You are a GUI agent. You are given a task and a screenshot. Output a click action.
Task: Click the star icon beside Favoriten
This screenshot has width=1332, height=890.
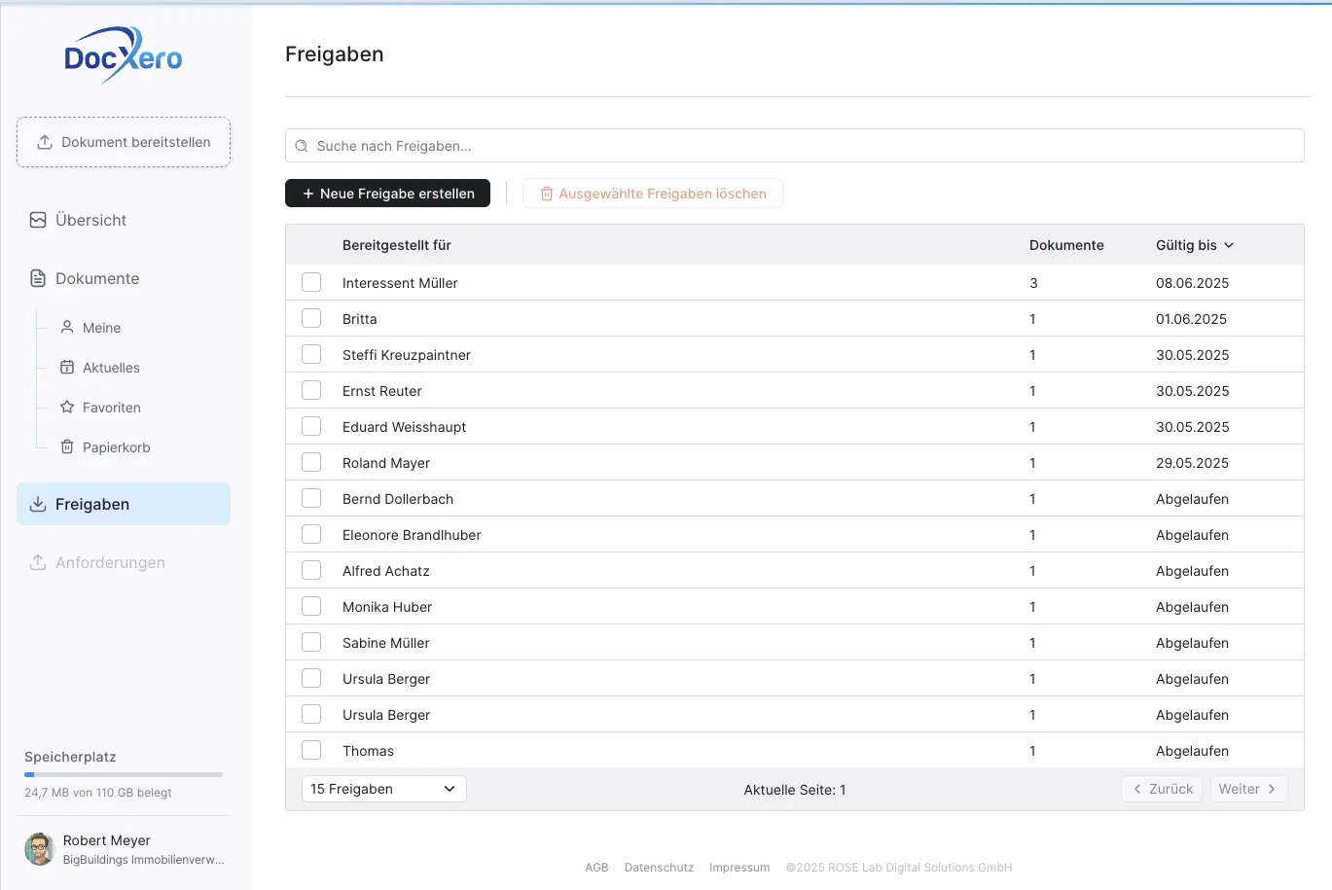click(67, 408)
